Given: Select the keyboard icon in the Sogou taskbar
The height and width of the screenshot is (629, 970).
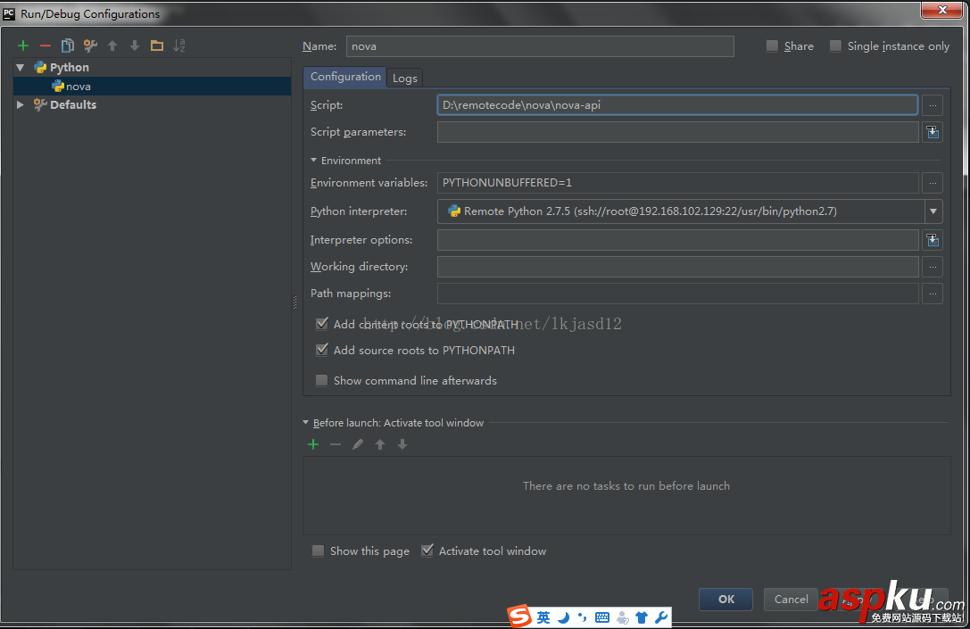Looking at the screenshot, I should pos(602,617).
